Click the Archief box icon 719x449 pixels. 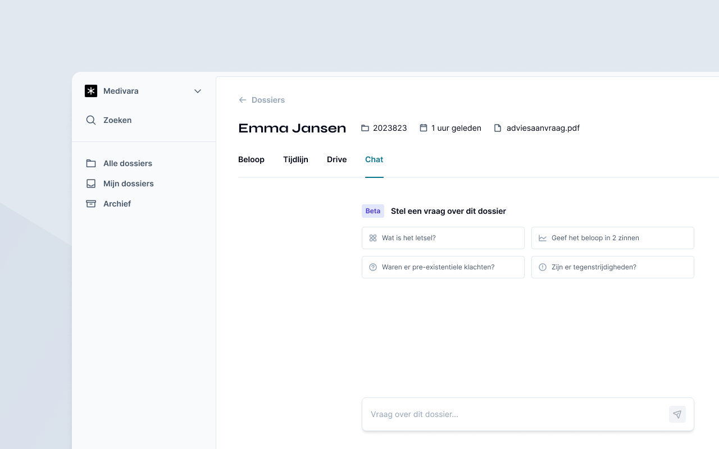pyautogui.click(x=91, y=204)
